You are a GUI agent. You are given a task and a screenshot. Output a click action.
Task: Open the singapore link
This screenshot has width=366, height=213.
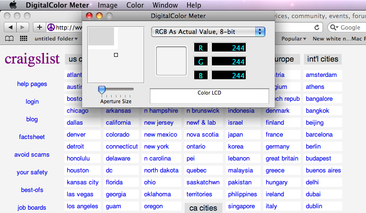coord(241,206)
